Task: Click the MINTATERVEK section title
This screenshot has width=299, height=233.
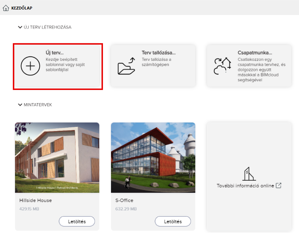Action: (38, 105)
